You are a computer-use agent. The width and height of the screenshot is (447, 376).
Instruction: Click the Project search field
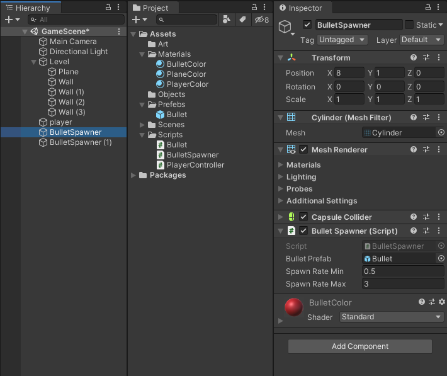[x=187, y=20]
